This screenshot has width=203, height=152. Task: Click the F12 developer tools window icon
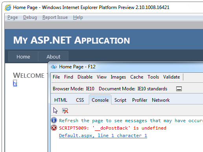pos(54,67)
